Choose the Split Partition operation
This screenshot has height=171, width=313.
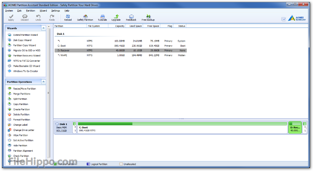tap(20, 99)
